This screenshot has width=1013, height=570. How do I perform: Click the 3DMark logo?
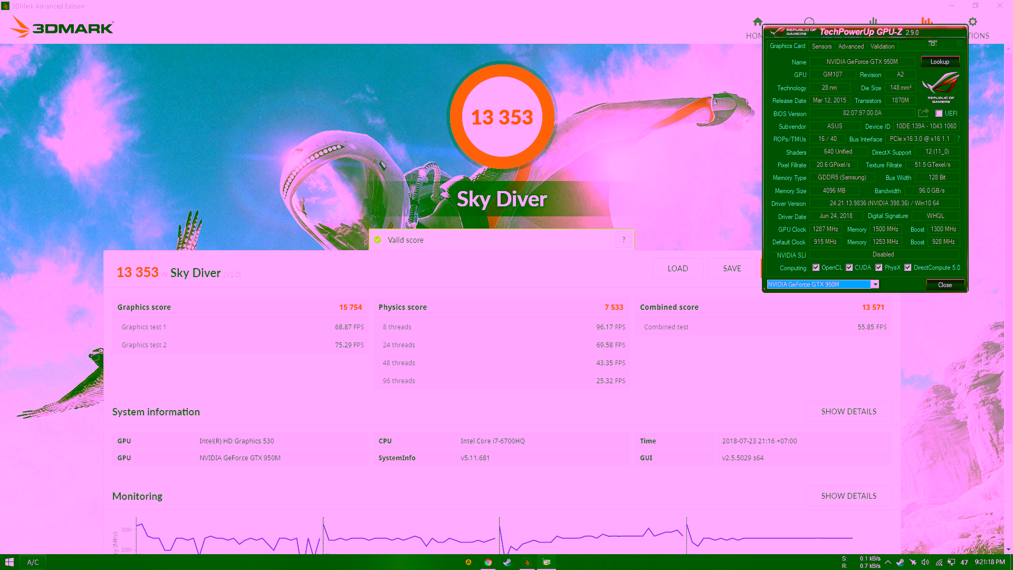62,26
